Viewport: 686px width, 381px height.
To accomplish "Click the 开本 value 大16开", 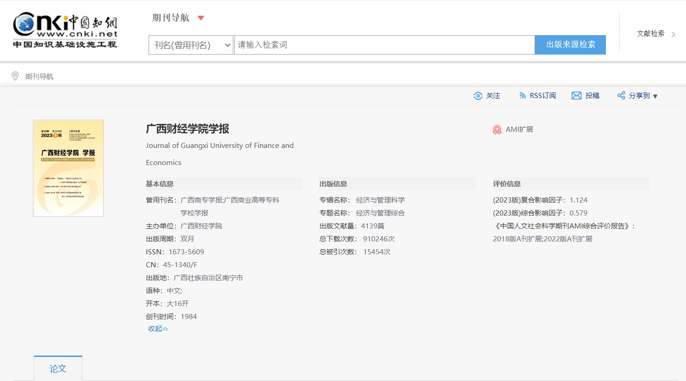I will pyautogui.click(x=178, y=304).
